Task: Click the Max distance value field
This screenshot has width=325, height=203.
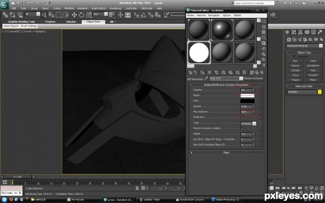Action: pyautogui.click(x=246, y=112)
